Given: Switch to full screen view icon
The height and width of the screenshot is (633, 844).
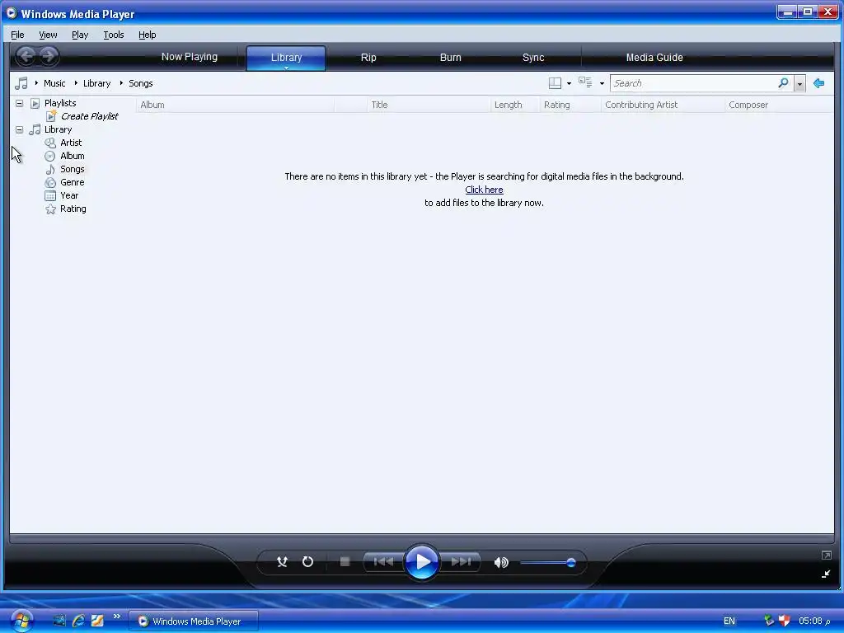Looking at the screenshot, I should point(826,555).
